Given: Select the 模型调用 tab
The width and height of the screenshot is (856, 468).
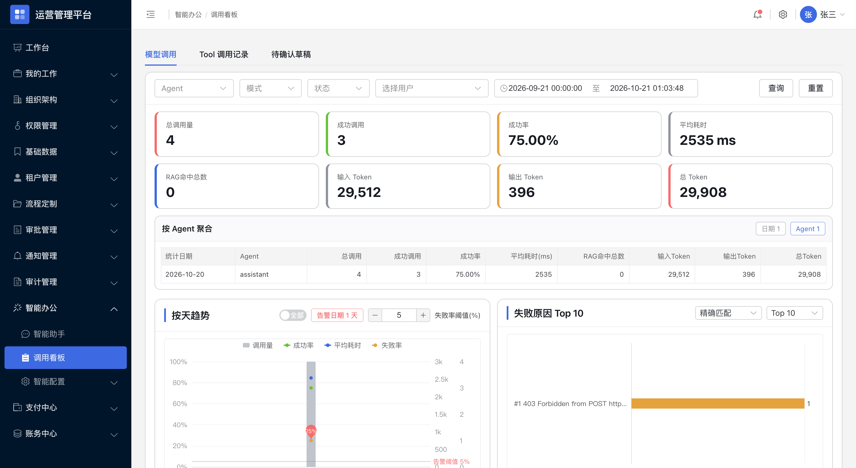Looking at the screenshot, I should tap(160, 55).
